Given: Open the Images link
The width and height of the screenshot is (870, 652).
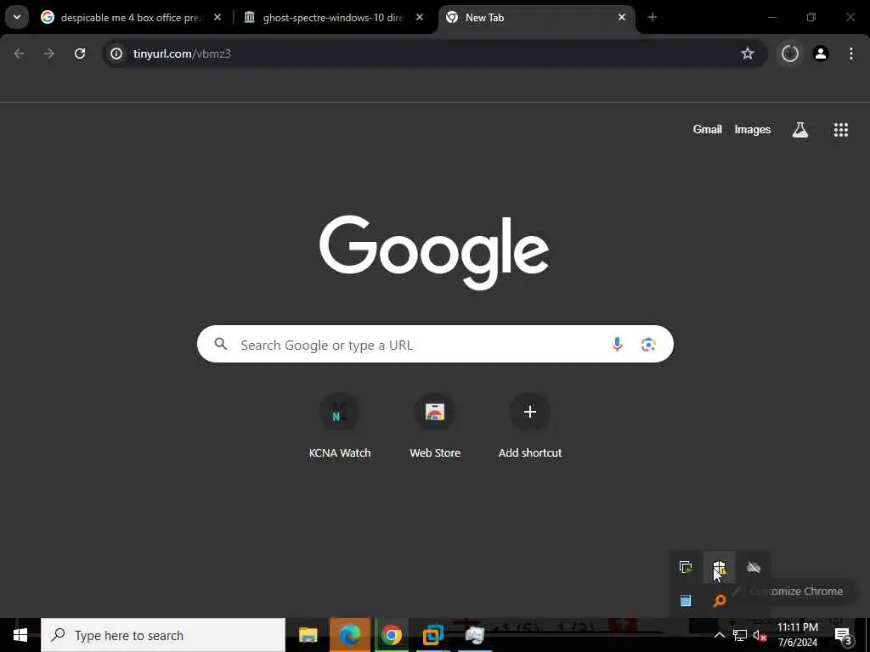Looking at the screenshot, I should coord(753,130).
